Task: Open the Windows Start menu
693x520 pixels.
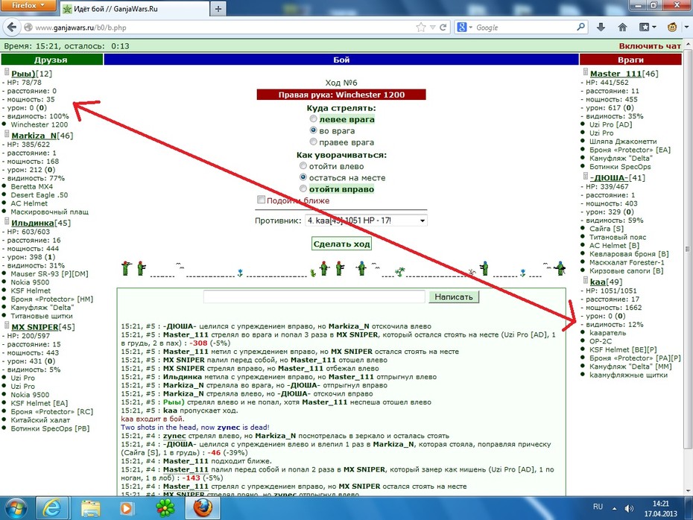Action: coord(16,508)
